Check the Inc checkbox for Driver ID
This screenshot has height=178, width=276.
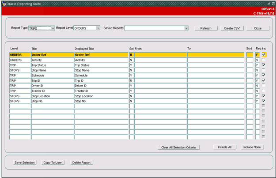263,85
